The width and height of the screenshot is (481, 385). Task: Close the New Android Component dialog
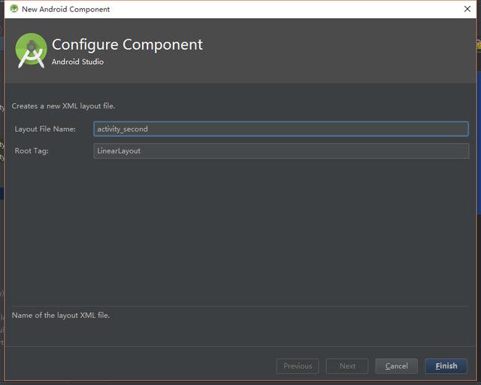[467, 9]
